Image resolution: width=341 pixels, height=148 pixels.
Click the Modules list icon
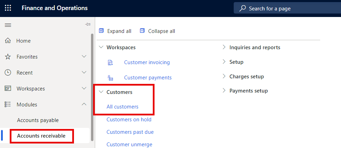pos(8,104)
